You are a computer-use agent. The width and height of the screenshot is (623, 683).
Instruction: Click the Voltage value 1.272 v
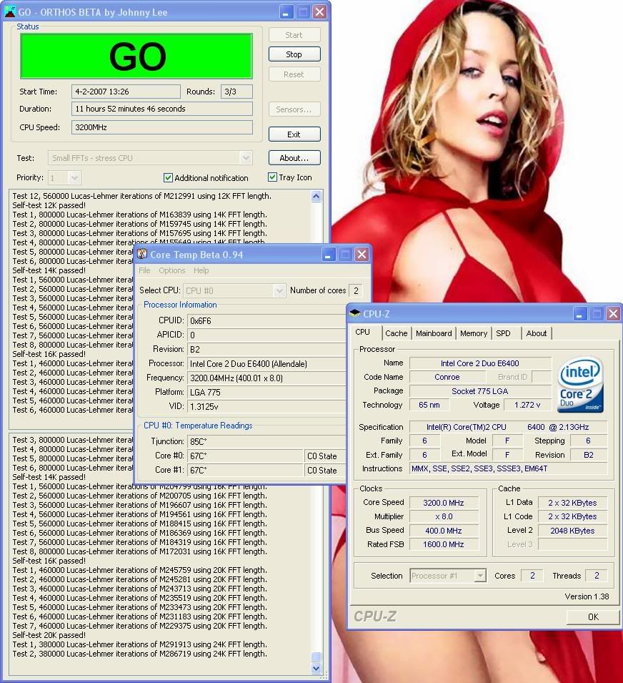[x=527, y=405]
